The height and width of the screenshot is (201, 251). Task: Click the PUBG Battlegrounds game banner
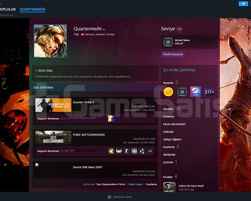point(53,137)
